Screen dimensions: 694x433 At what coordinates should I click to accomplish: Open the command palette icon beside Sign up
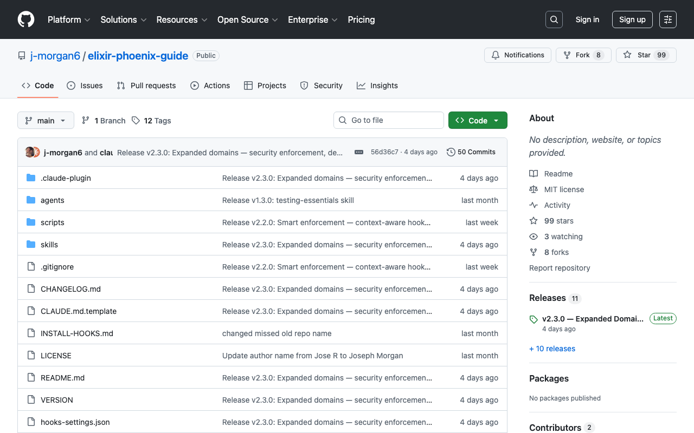tap(667, 19)
